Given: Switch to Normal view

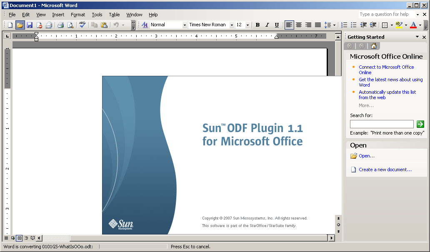Looking at the screenshot, I should [6, 238].
